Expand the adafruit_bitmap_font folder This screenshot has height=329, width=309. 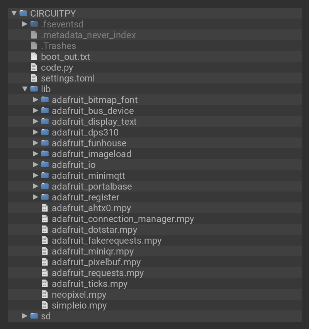click(36, 100)
